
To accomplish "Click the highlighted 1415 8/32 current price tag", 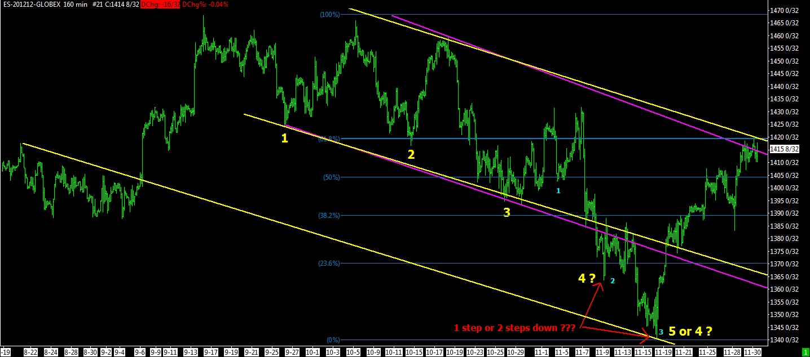I will click(785, 149).
